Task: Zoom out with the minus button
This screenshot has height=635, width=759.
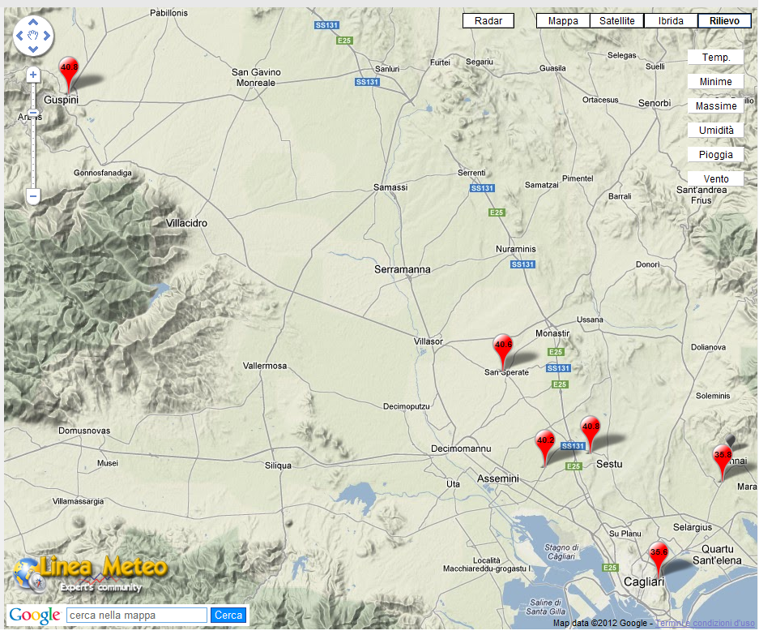Action: (x=33, y=195)
